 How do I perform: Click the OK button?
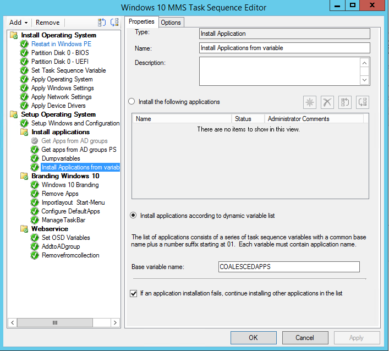[253, 337]
